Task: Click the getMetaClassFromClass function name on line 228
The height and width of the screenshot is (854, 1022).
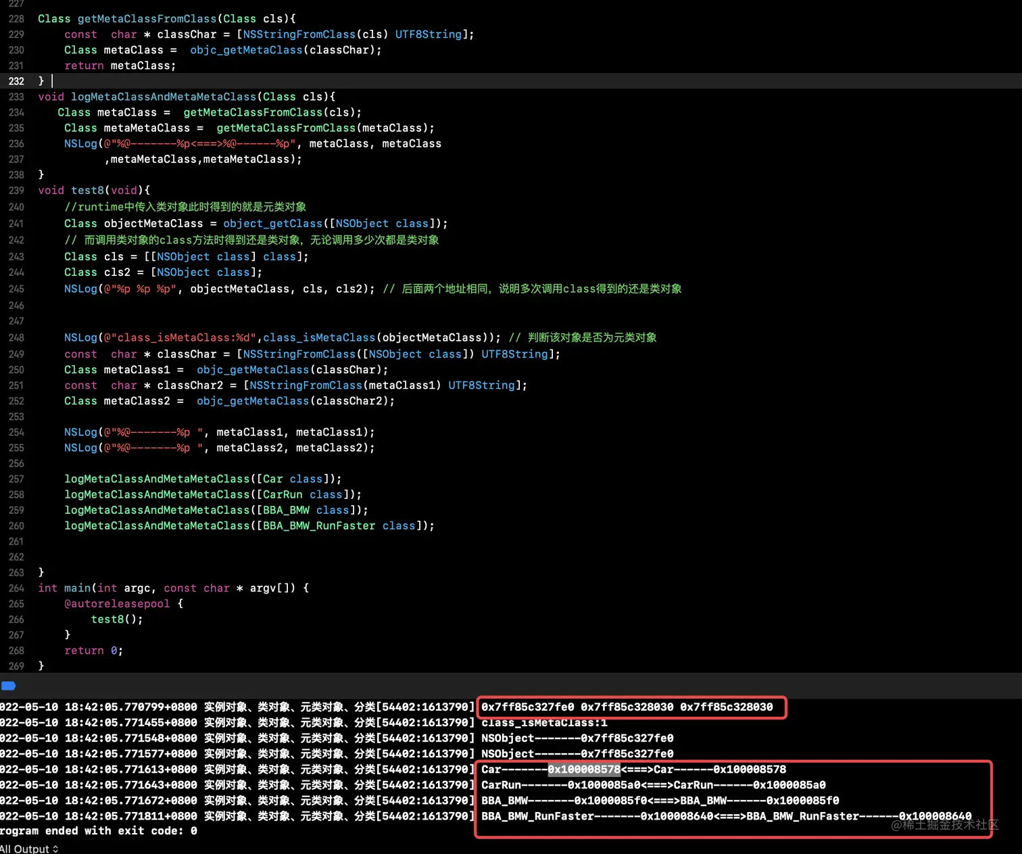Action: 147,19
